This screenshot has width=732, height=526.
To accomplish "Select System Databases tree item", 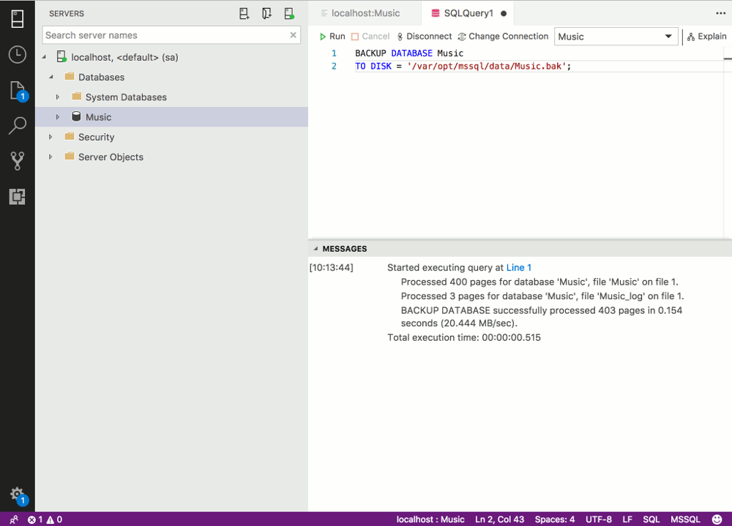I will tap(126, 97).
